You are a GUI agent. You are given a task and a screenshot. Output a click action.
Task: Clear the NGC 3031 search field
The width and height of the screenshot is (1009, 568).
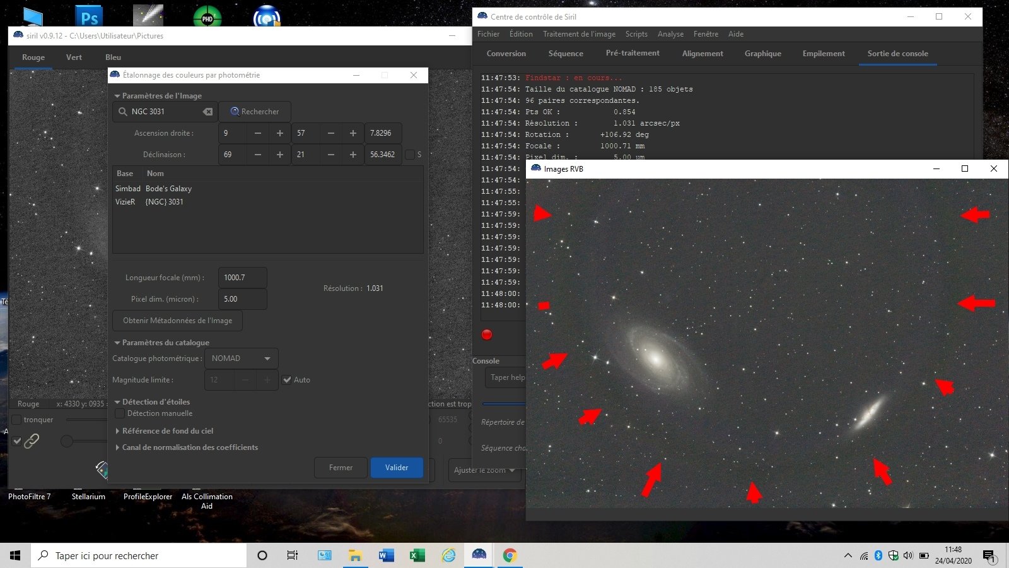(x=207, y=112)
